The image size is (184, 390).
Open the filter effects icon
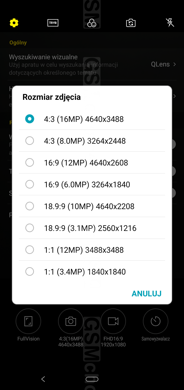92,23
